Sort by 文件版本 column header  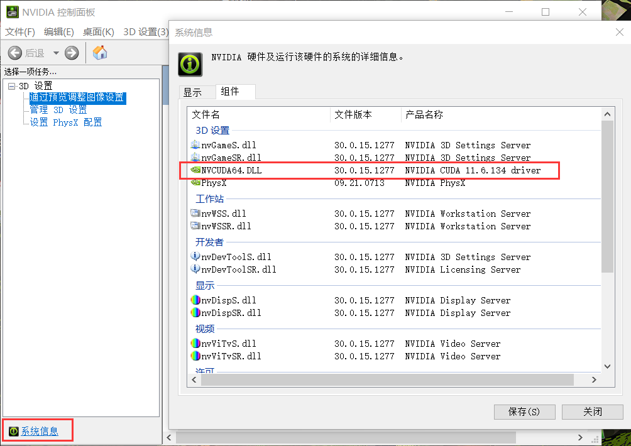(x=365, y=114)
